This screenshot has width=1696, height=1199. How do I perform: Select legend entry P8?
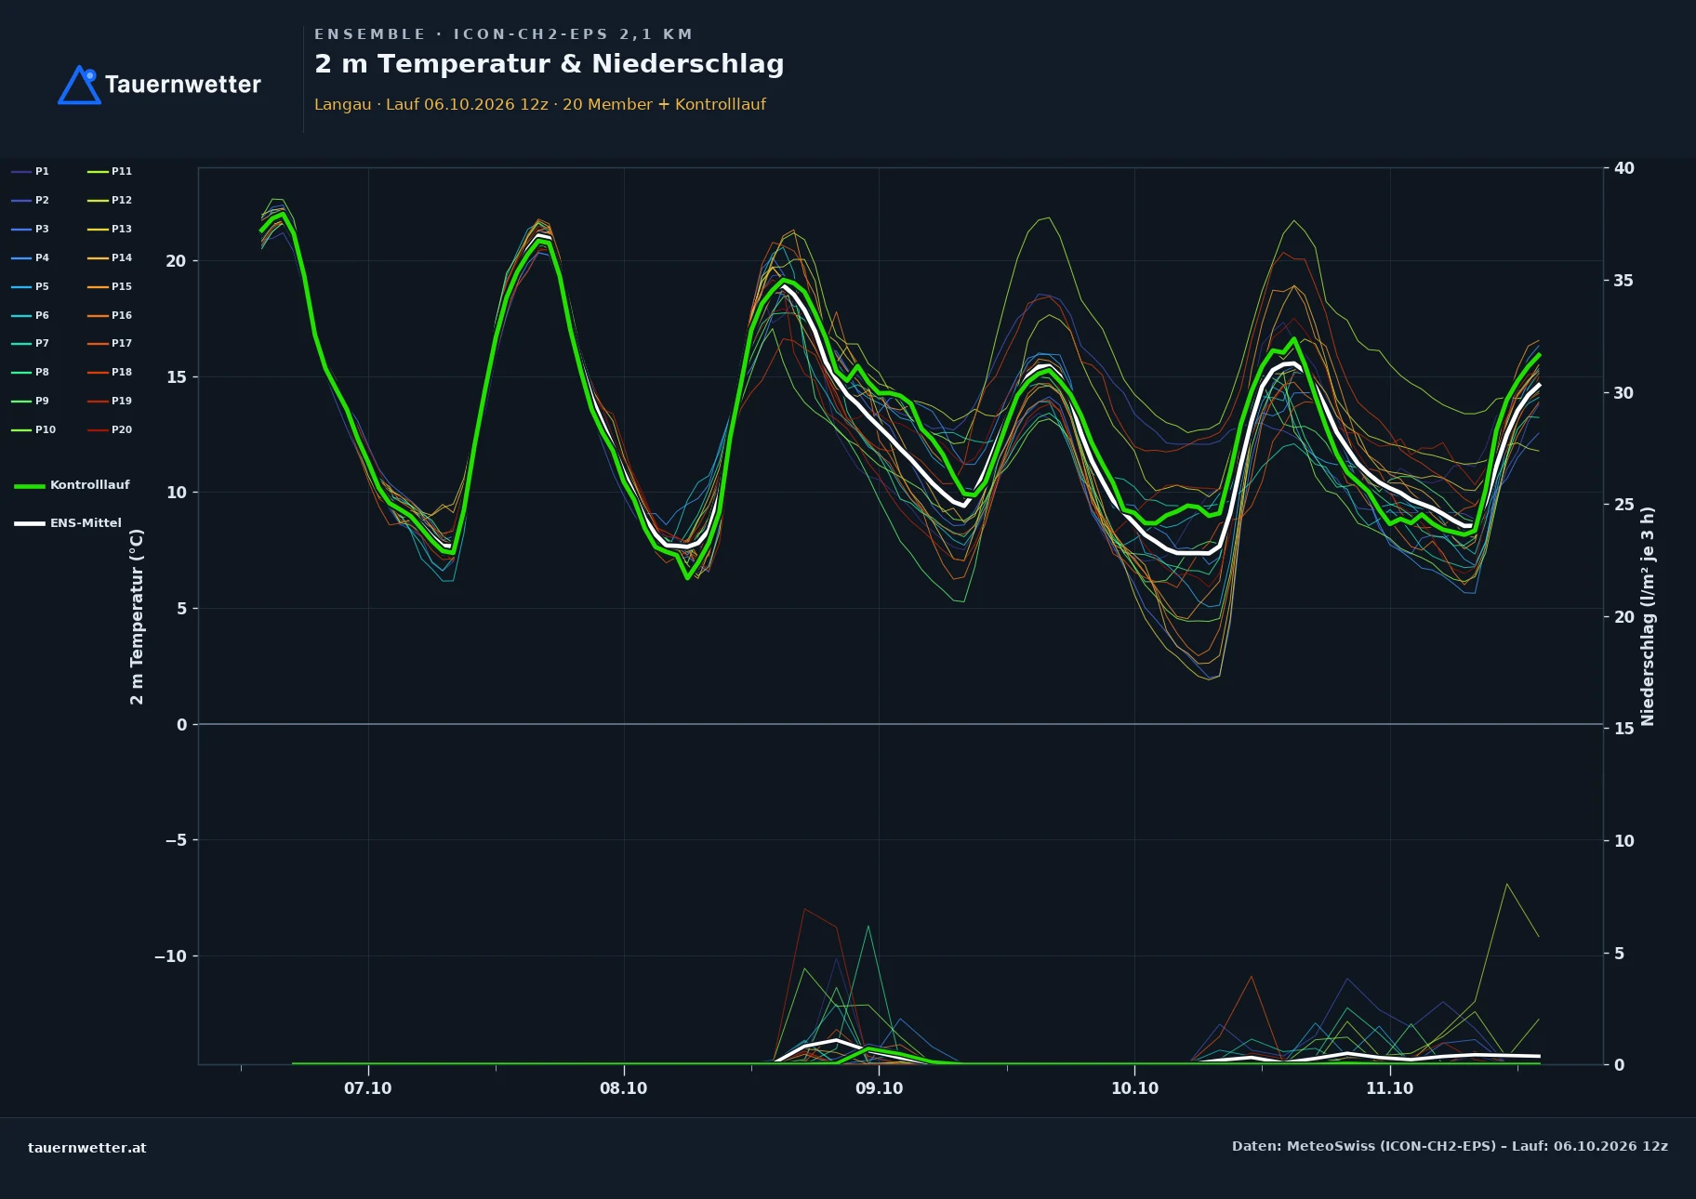click(31, 372)
